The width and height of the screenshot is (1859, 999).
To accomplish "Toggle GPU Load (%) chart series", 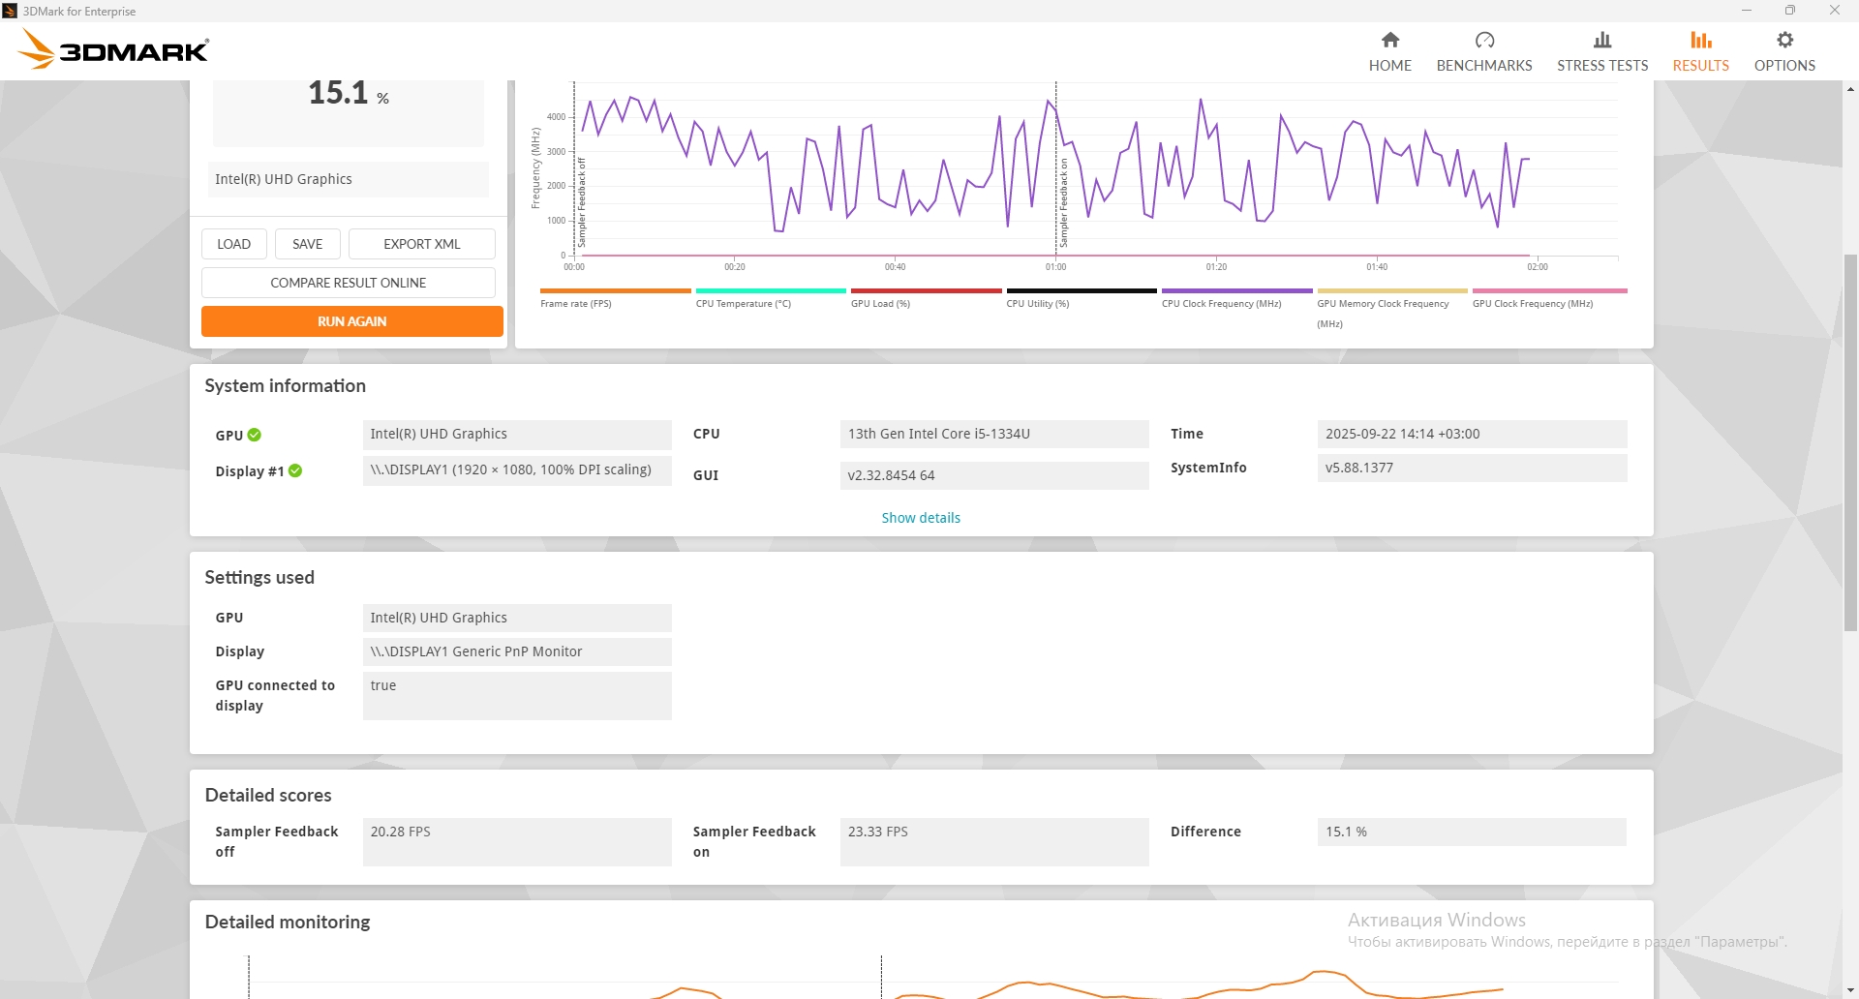I will 880,304.
